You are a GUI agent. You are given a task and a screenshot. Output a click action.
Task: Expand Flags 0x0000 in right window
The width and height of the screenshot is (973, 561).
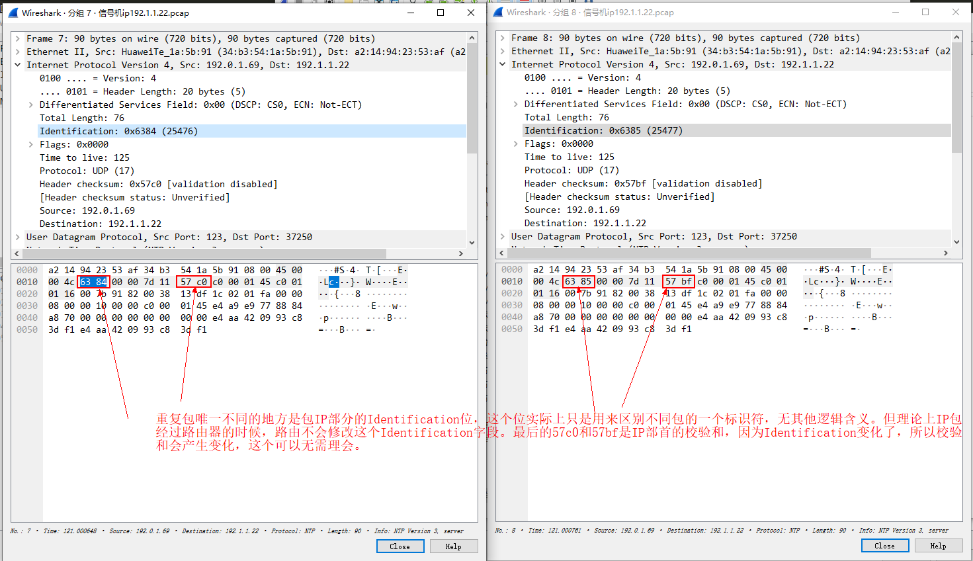click(x=516, y=144)
